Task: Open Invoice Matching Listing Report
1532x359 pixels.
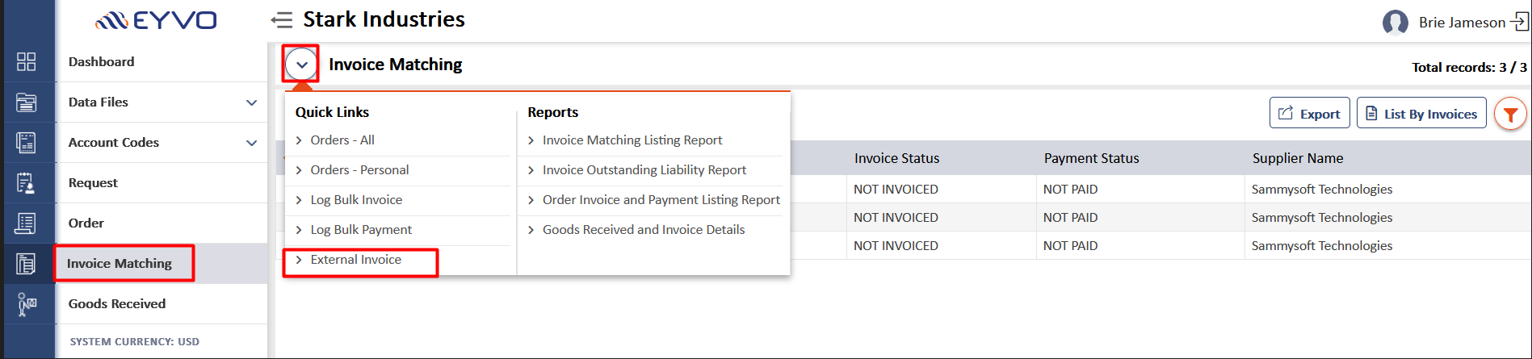Action: (x=632, y=140)
